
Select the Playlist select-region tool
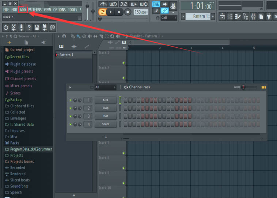pos(107,36)
